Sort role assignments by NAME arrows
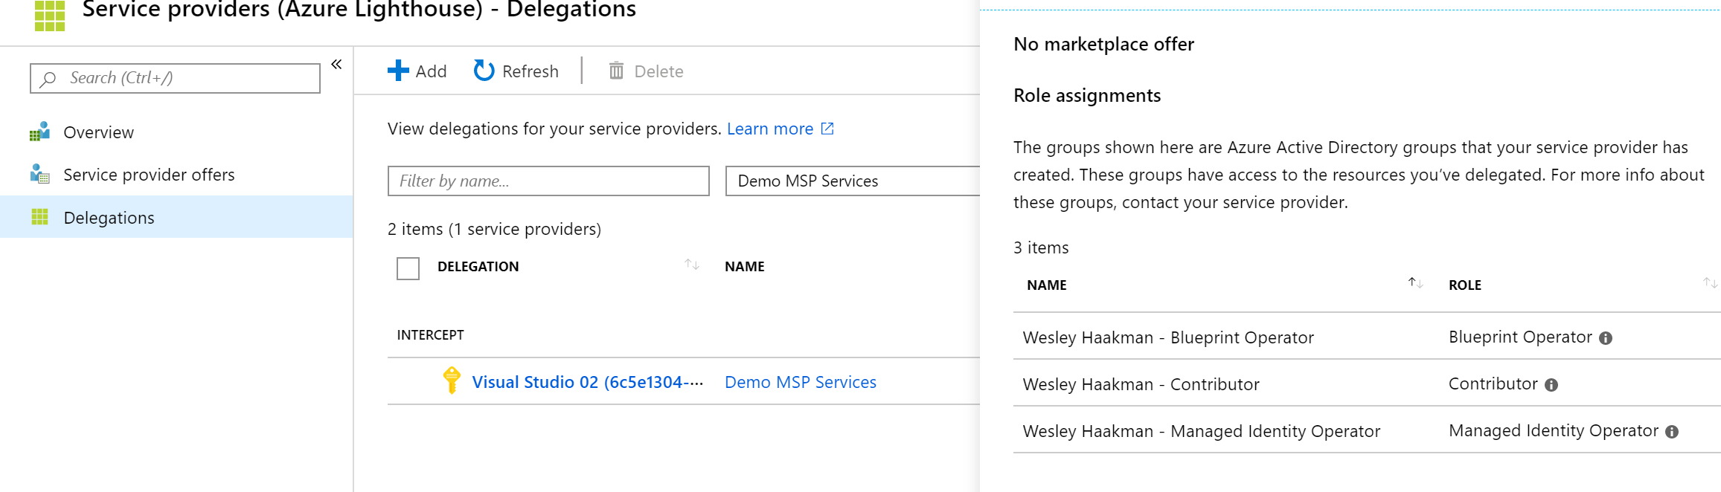This screenshot has width=1721, height=492. (1415, 283)
